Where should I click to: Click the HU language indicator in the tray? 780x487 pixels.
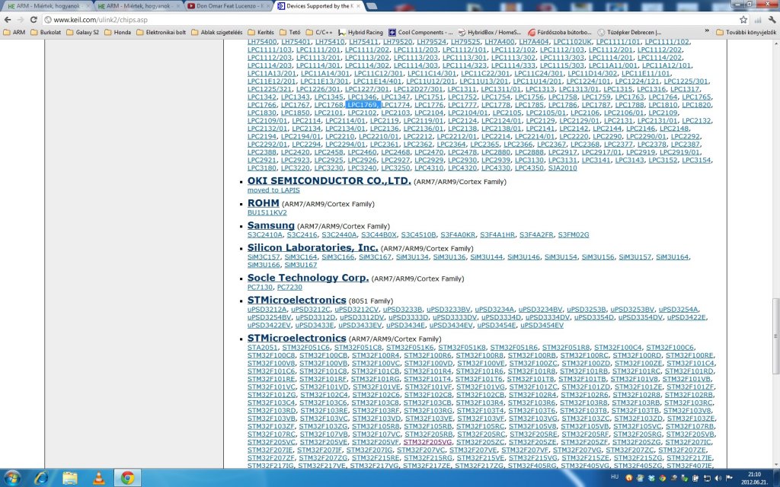pyautogui.click(x=615, y=477)
